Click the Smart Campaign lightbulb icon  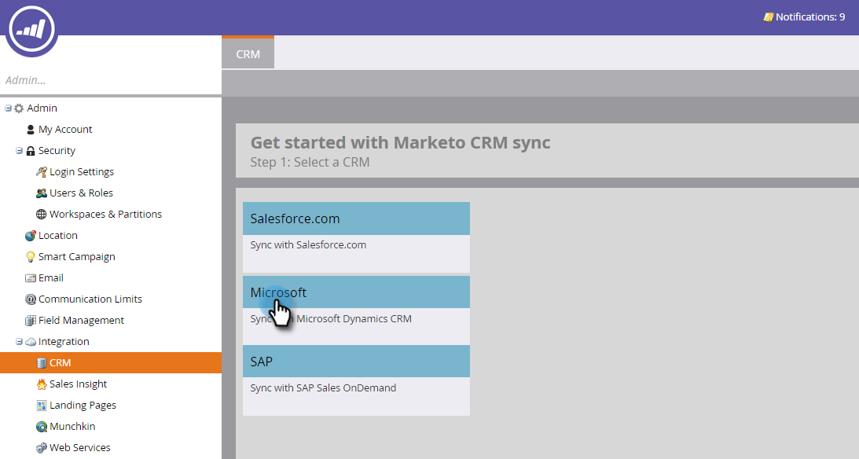[31, 257]
